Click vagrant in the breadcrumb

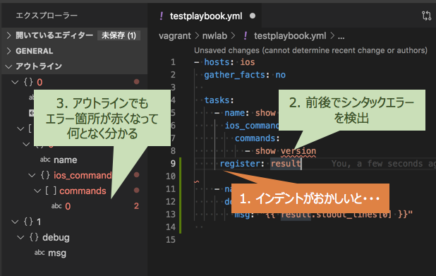pos(175,36)
